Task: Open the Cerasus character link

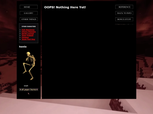Action: (x=25, y=37)
